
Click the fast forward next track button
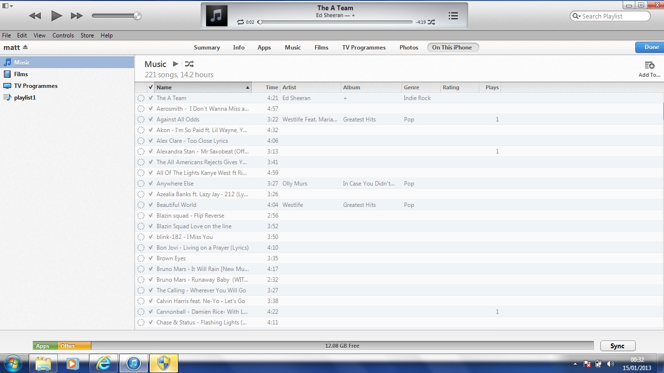coord(77,16)
